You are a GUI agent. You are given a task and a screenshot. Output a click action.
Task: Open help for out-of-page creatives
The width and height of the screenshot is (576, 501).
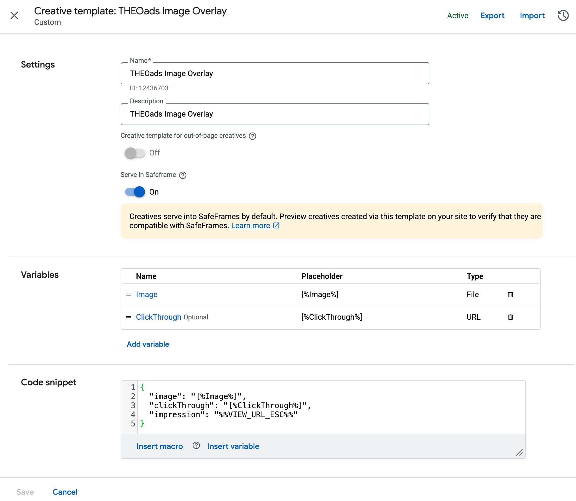coord(252,136)
